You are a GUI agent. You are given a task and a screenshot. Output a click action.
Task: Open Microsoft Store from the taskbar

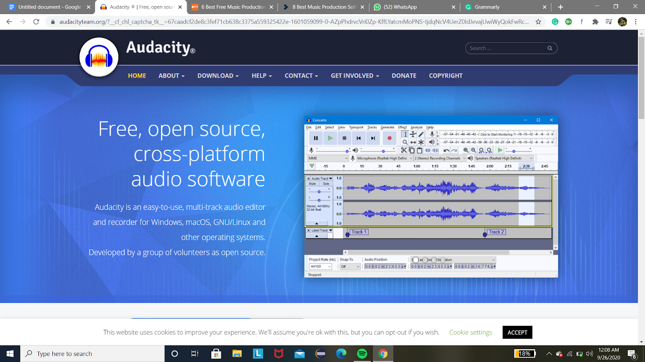click(x=216, y=354)
